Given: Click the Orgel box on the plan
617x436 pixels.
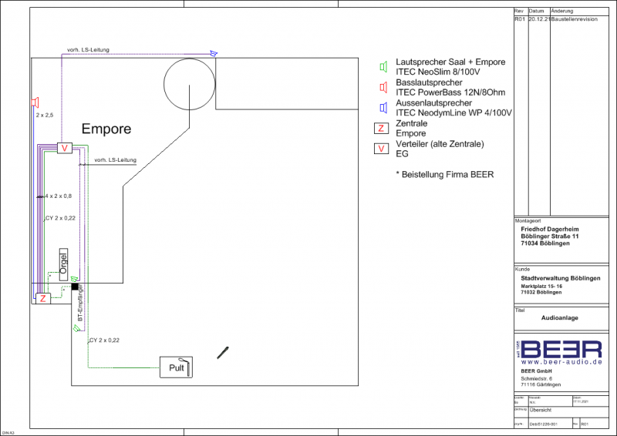Looking at the screenshot, I should click(65, 263).
